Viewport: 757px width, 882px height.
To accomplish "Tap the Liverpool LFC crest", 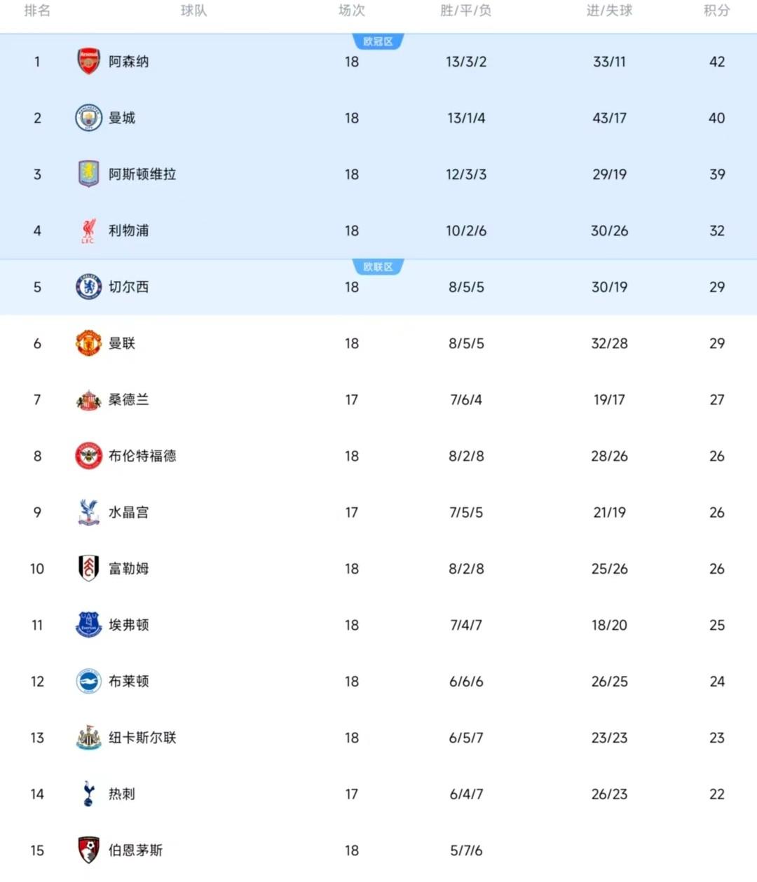I will coord(88,230).
